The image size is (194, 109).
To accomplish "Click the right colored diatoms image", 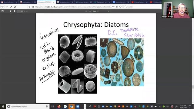I will 122,62.
